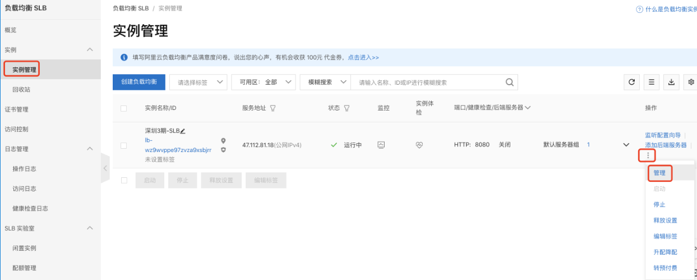Open the 请选择标签 dropdown

pyautogui.click(x=198, y=82)
